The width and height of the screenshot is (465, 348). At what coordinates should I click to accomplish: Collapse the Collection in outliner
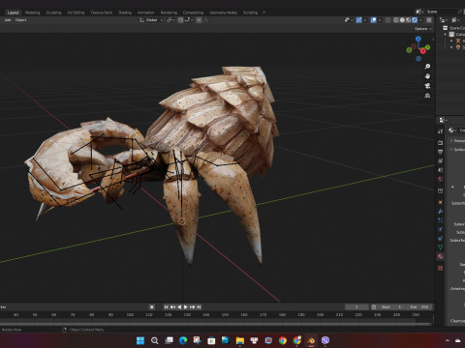(446, 34)
